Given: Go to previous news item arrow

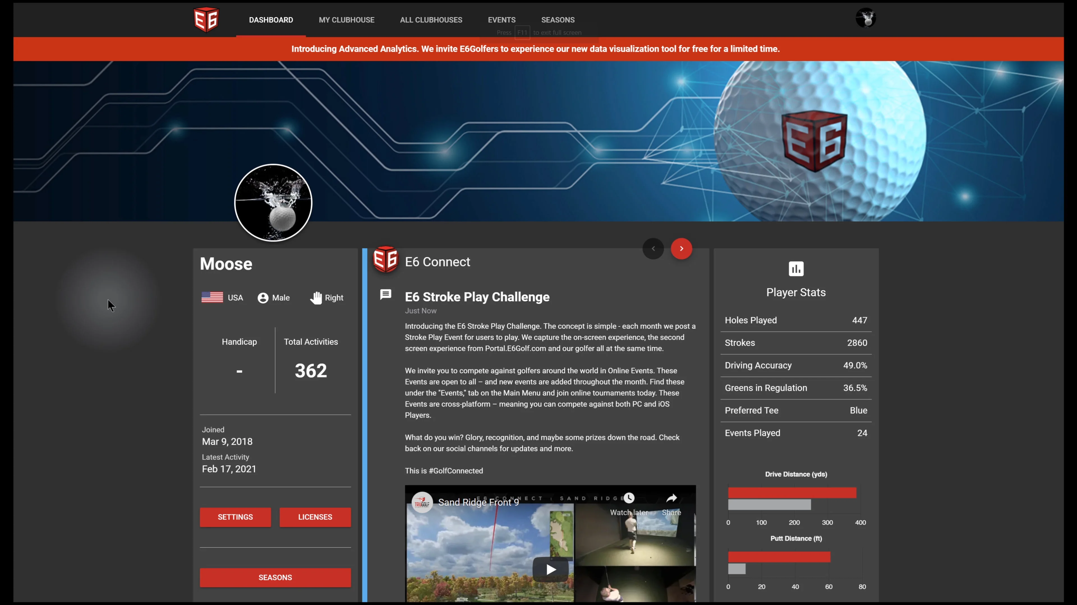Looking at the screenshot, I should click(653, 248).
